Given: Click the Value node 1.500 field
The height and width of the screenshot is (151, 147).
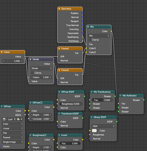Looking at the screenshot, I should pyautogui.click(x=13, y=61).
